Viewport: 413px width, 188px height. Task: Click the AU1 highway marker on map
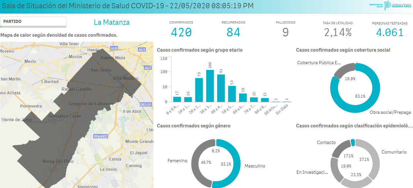[x=142, y=50]
